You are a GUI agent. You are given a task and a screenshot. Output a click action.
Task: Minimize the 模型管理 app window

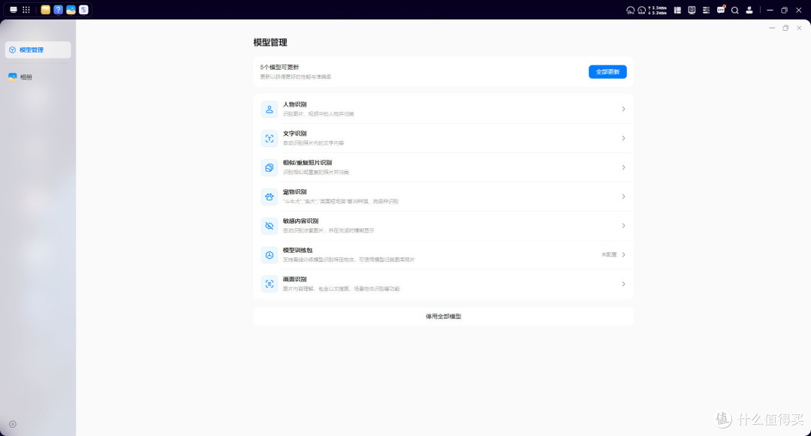[772, 28]
